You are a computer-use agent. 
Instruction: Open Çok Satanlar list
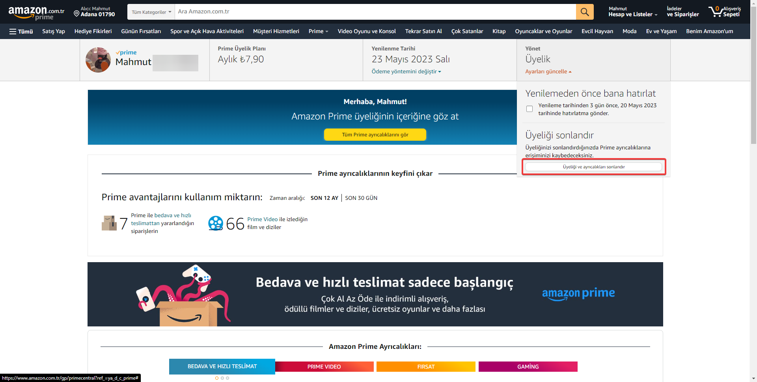point(467,32)
